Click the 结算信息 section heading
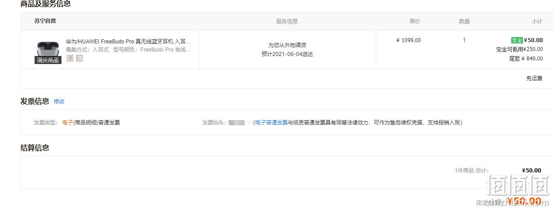This screenshot has width=553, height=210. click(35, 148)
